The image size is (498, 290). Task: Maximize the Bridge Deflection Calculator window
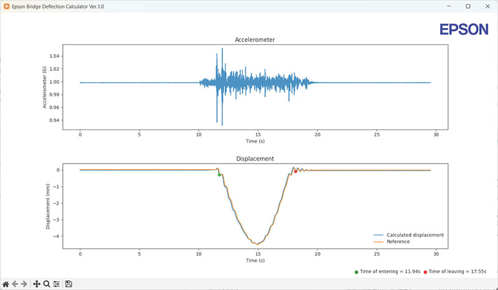click(x=467, y=6)
